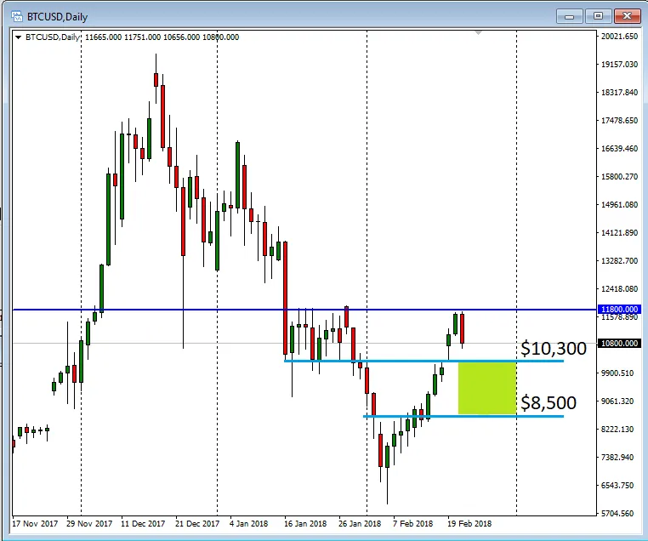Image resolution: width=648 pixels, height=541 pixels.
Task: Select the $10,300 text annotation
Action: pos(554,349)
